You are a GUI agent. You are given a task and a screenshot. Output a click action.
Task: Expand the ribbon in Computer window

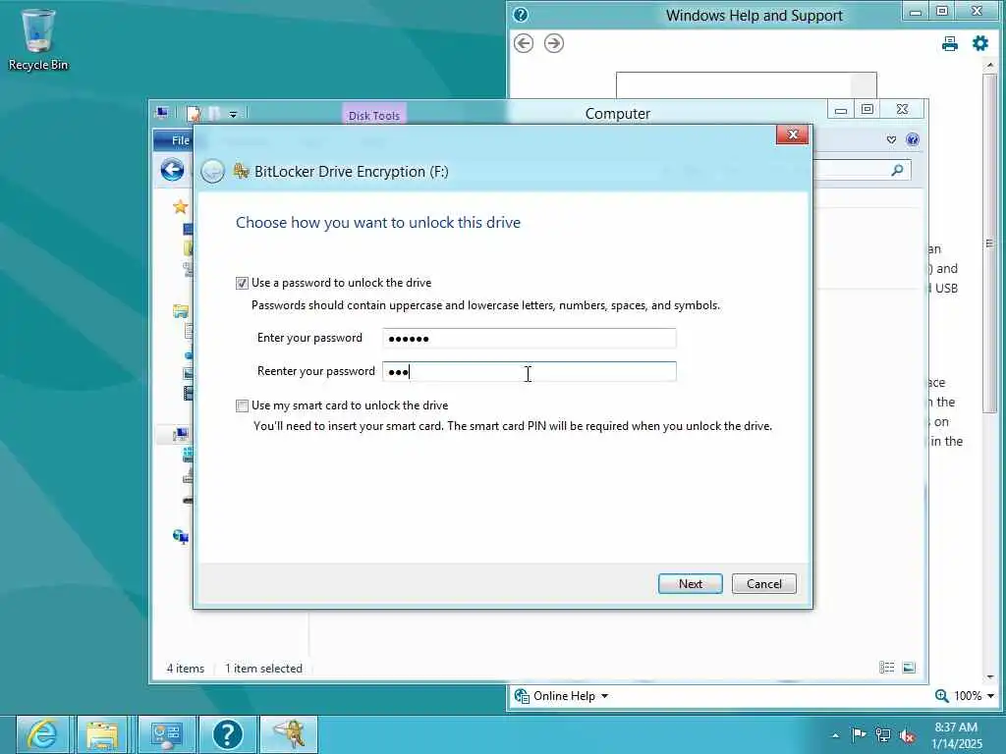tap(891, 139)
